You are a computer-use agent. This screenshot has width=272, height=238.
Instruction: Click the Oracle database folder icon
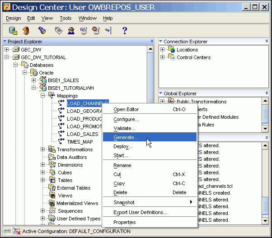click(34, 72)
